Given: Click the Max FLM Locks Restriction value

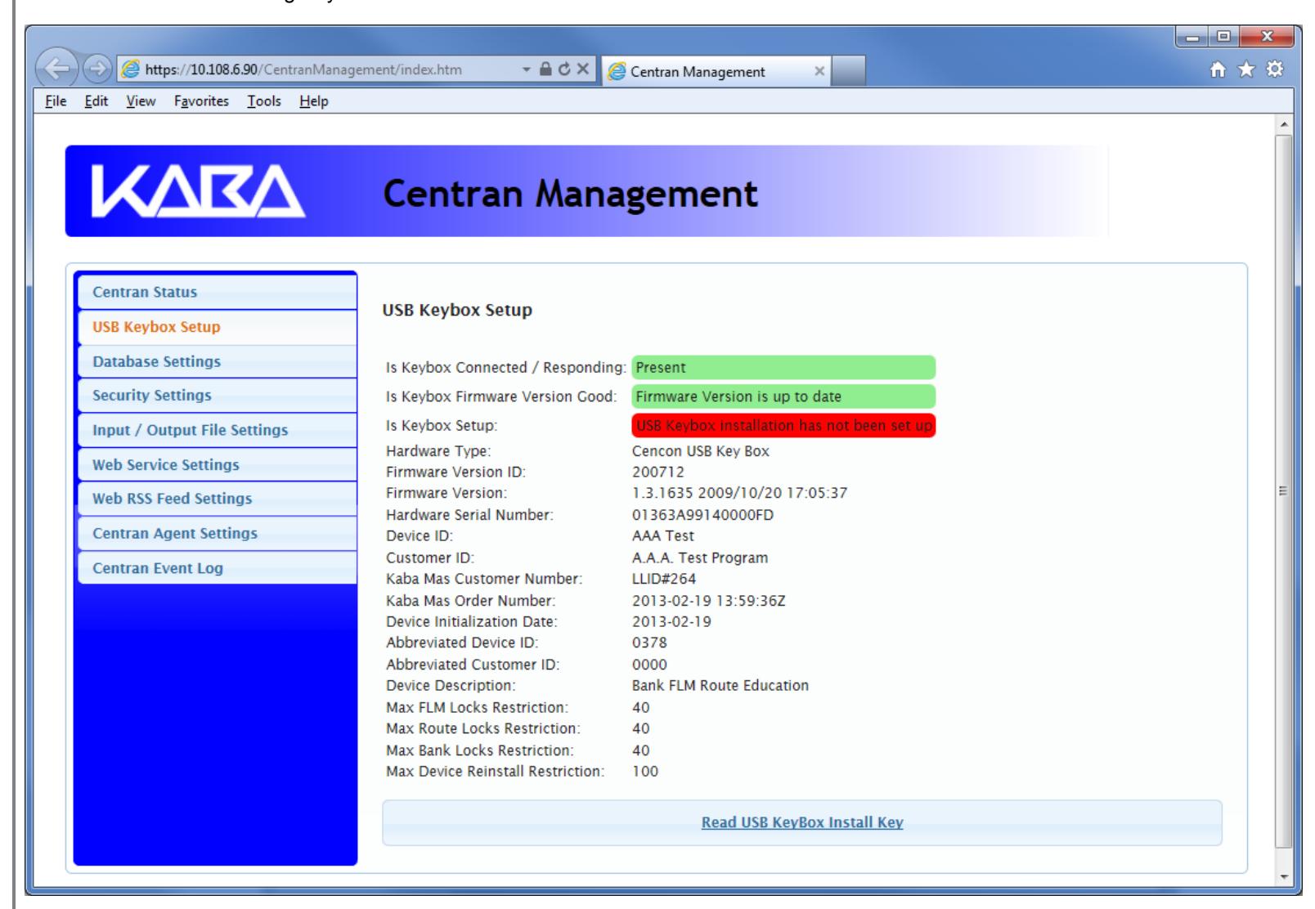Looking at the screenshot, I should (641, 707).
